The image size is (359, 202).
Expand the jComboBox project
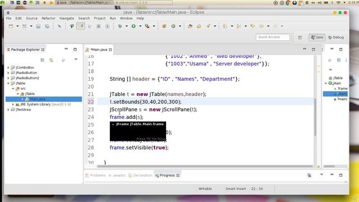pos(8,67)
